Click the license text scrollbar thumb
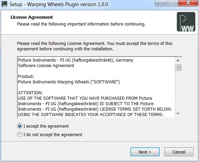 (x=178, y=67)
